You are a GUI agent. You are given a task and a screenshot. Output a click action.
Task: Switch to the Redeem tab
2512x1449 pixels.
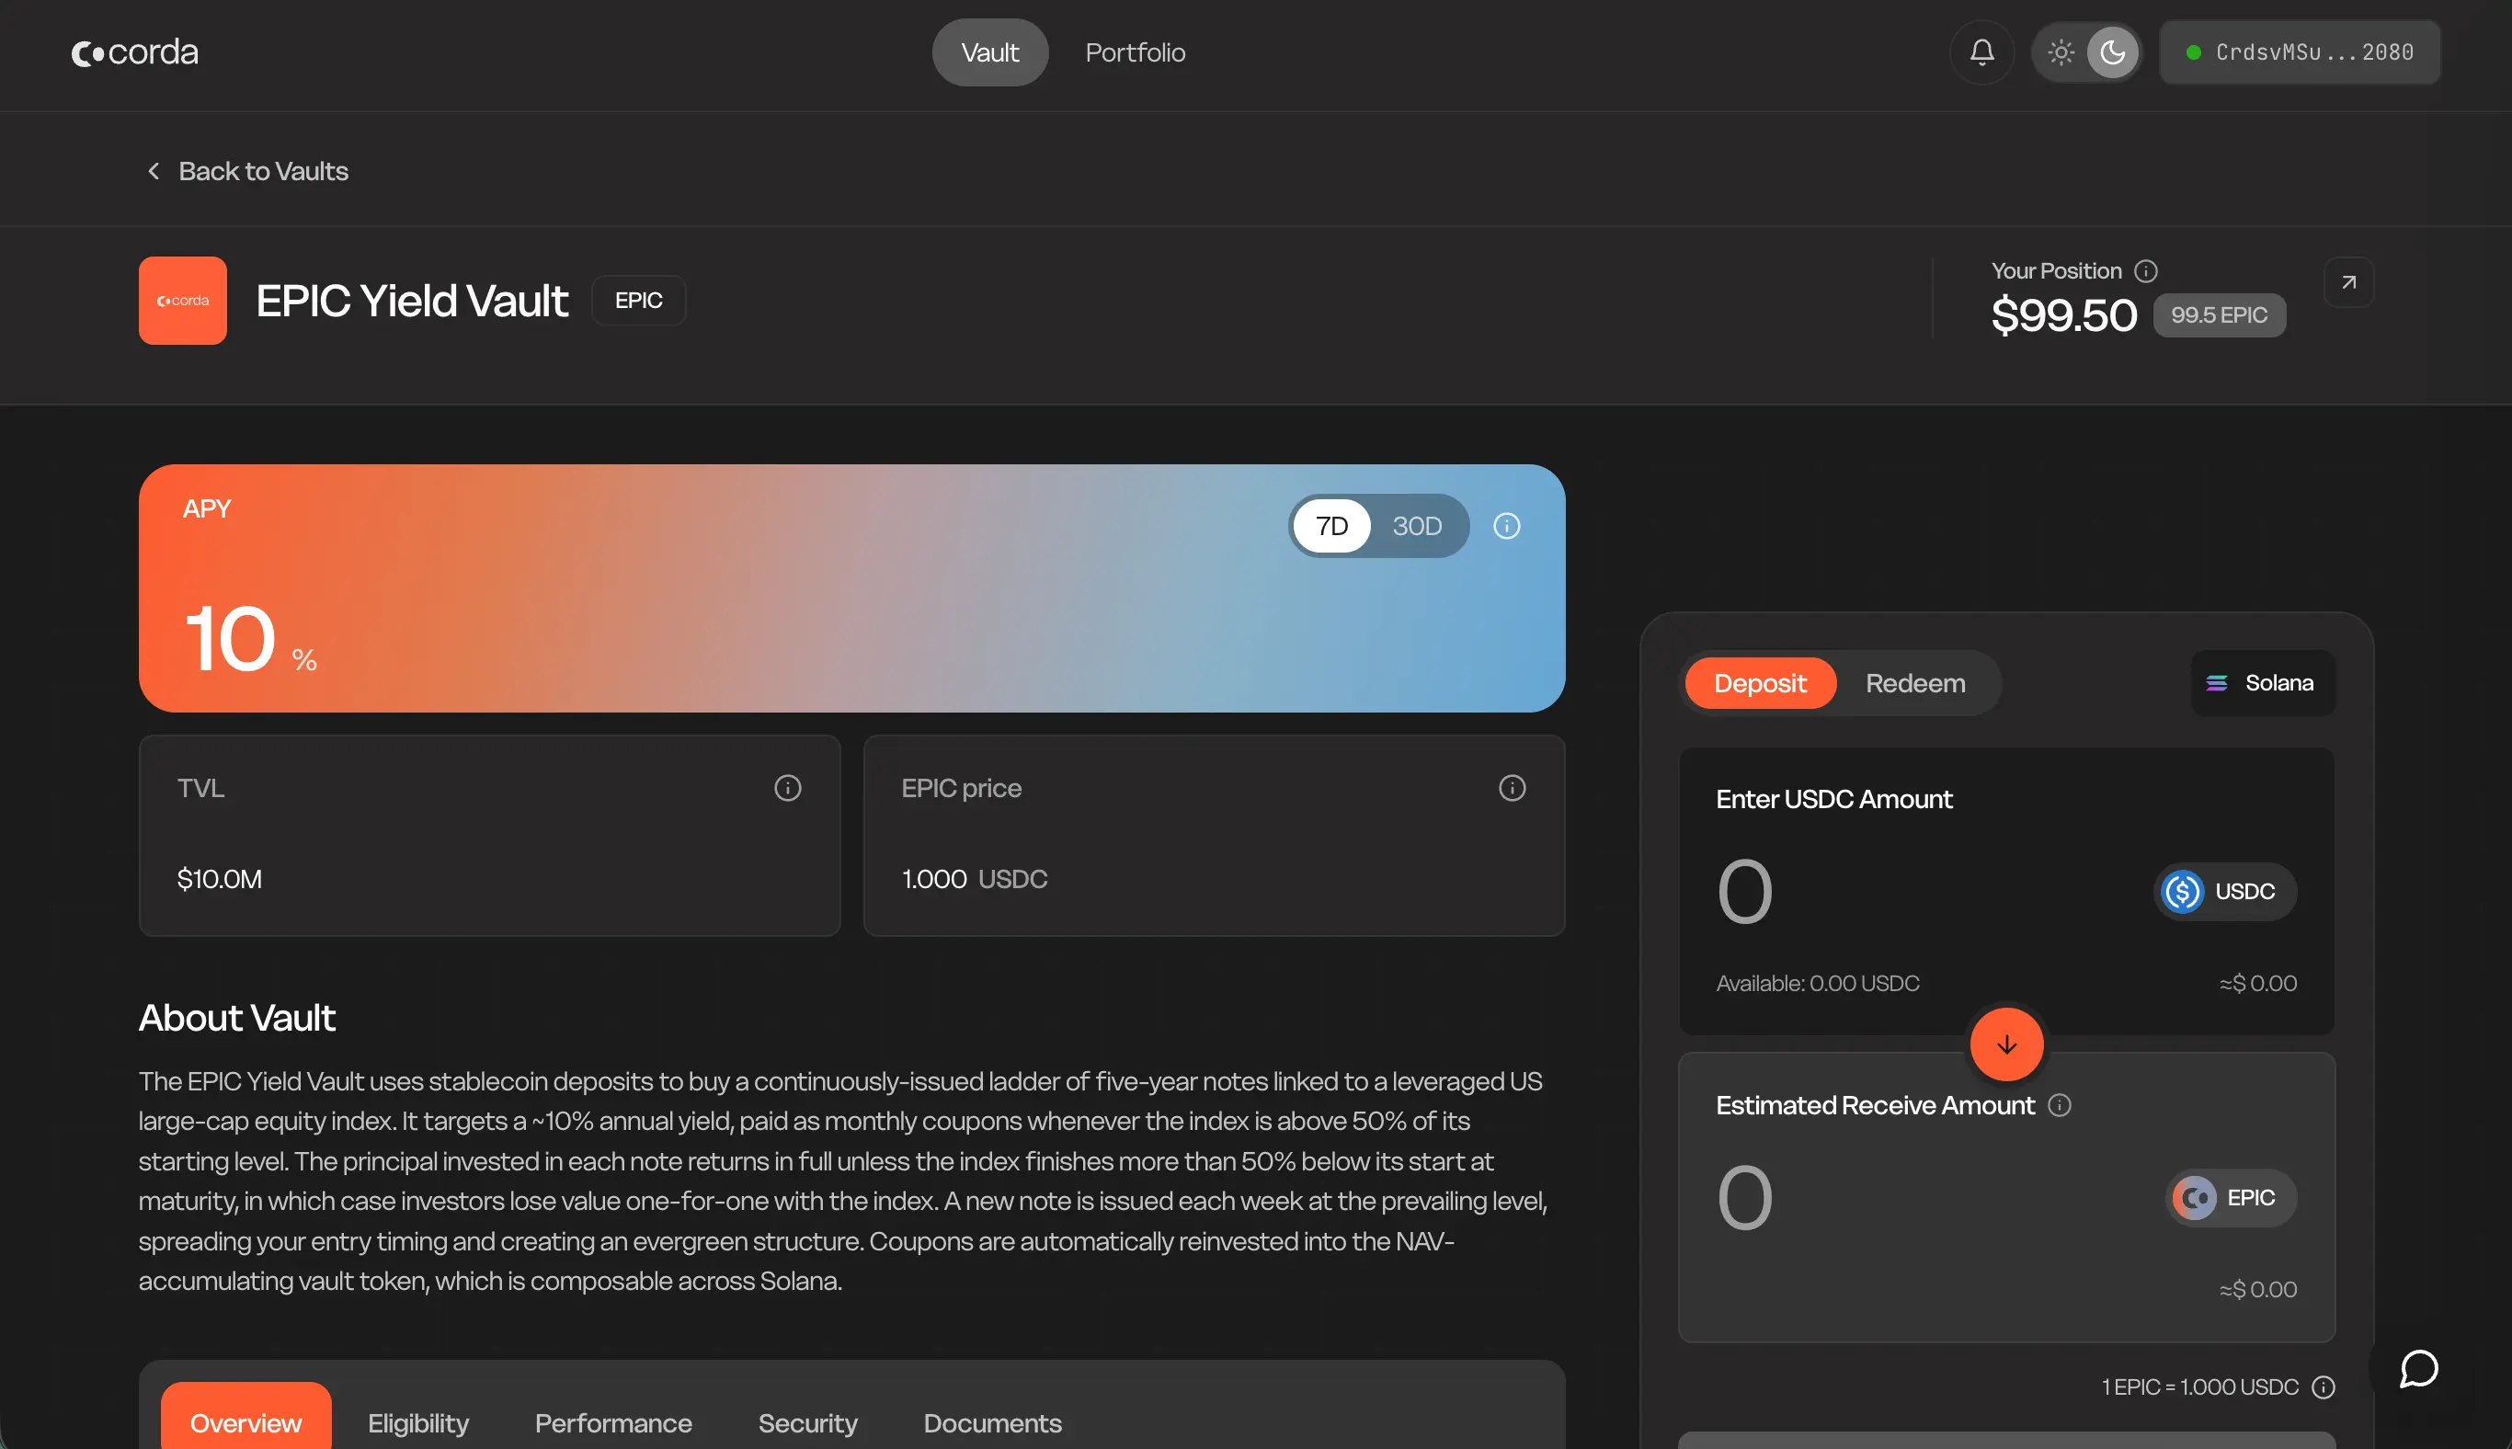click(x=1915, y=684)
